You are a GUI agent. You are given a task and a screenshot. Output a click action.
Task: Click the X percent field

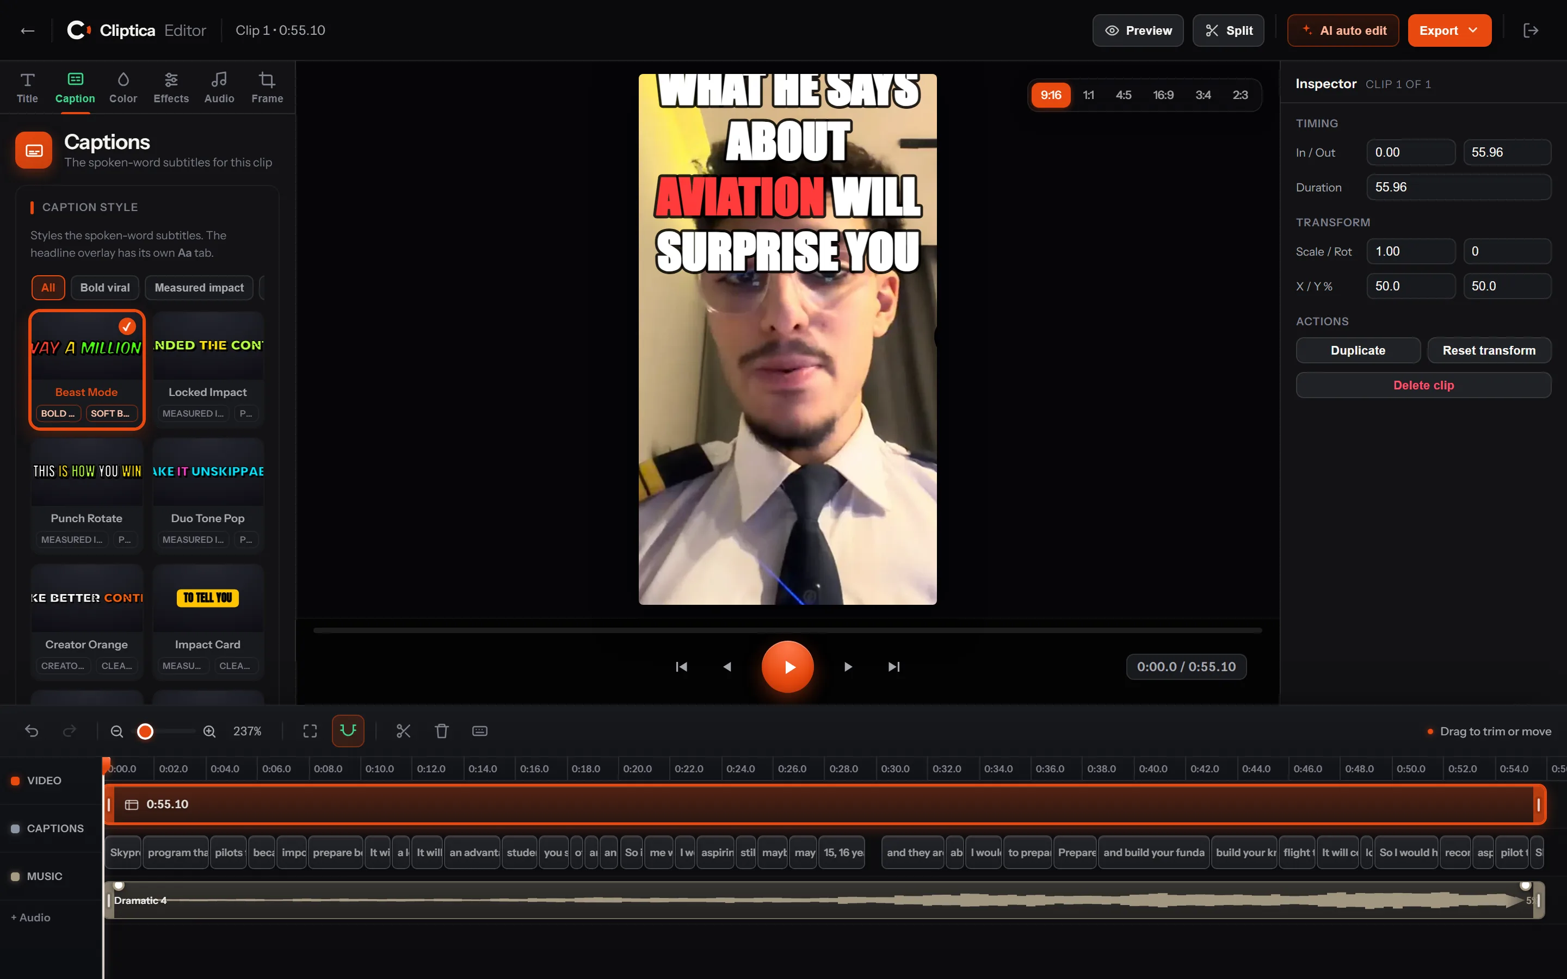[x=1411, y=286]
